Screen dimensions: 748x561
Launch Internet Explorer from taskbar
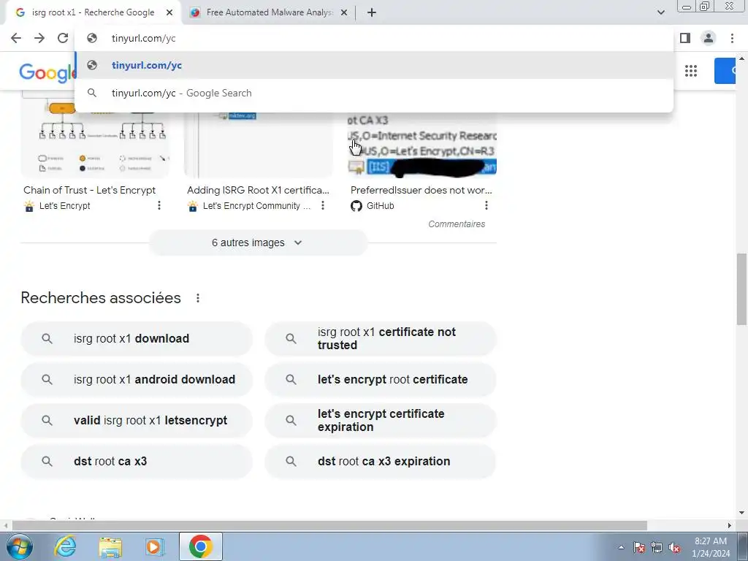click(x=65, y=546)
